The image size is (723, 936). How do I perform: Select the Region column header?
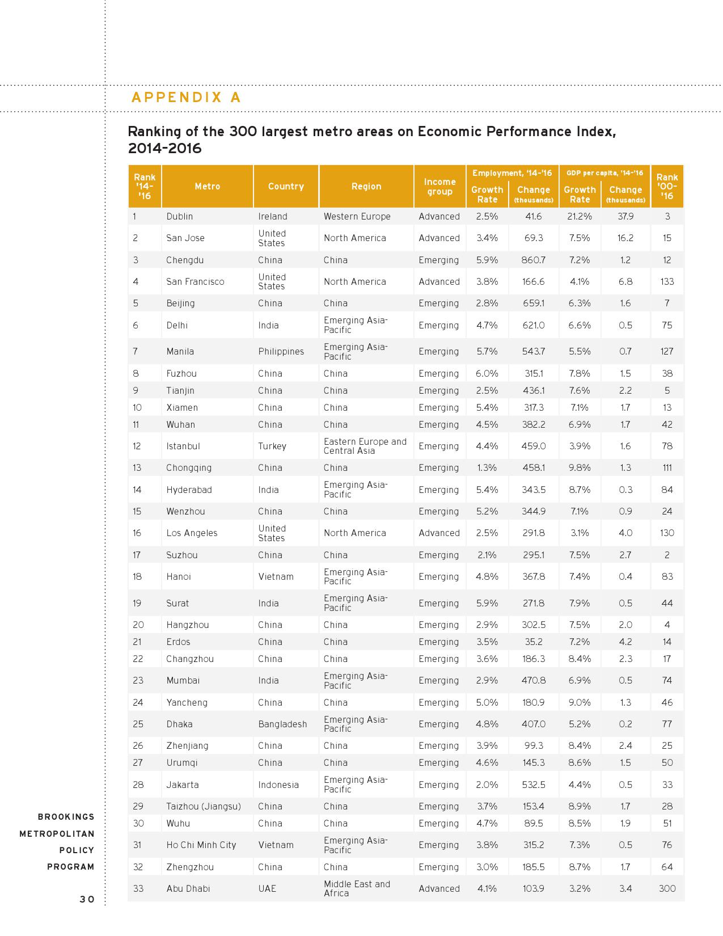pyautogui.click(x=366, y=187)
